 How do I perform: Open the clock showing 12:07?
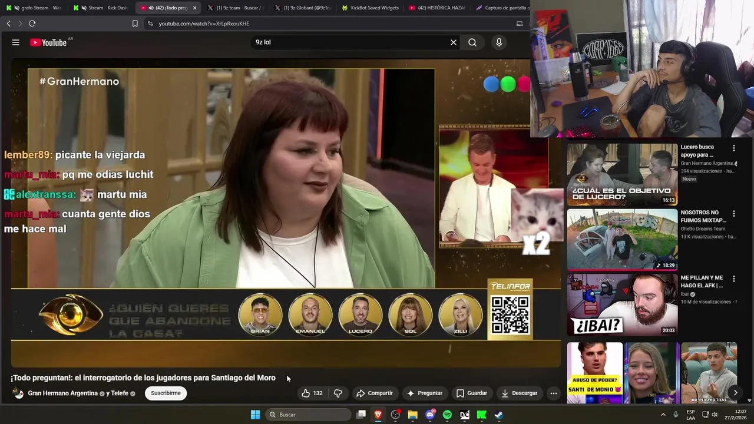[736, 415]
